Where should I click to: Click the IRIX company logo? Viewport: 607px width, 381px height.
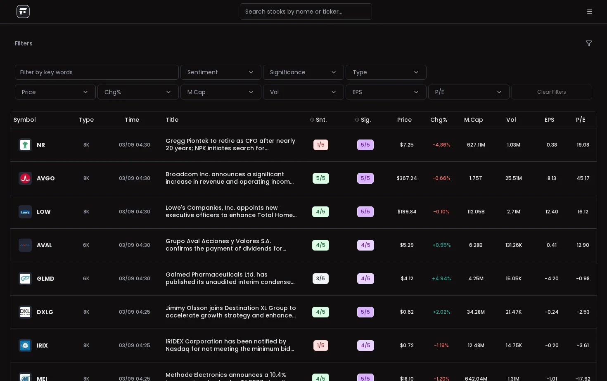pos(25,346)
